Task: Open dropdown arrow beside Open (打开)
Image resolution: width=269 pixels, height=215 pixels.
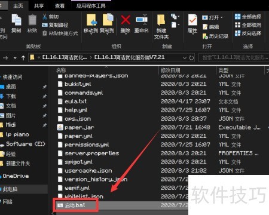Action: tap(221, 17)
